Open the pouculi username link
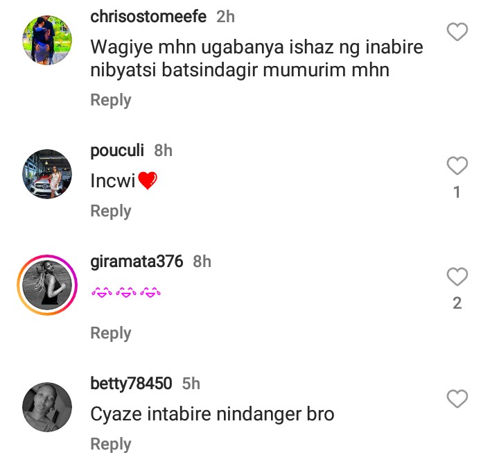This screenshot has height=453, width=499. coord(117,151)
